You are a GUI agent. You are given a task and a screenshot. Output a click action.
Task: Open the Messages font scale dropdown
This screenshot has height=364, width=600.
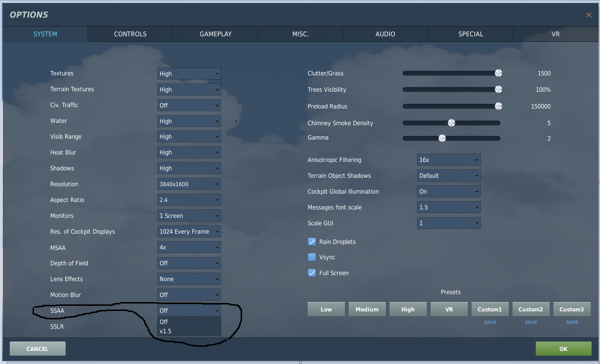(449, 208)
